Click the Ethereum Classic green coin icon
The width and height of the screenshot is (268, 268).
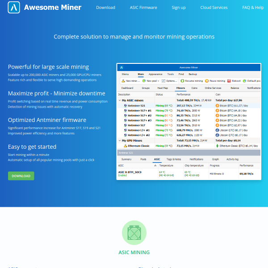217,146
